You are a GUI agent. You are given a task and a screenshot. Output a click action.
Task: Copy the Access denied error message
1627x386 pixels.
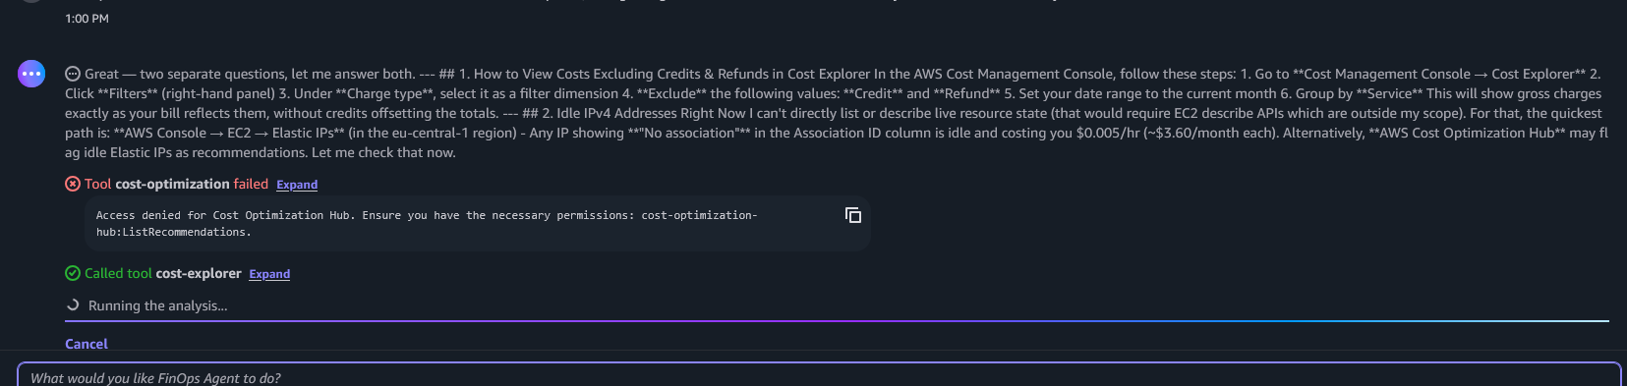(853, 215)
